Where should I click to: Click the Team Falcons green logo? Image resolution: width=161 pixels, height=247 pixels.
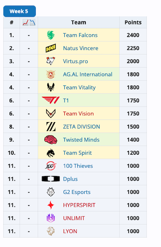[51, 35]
